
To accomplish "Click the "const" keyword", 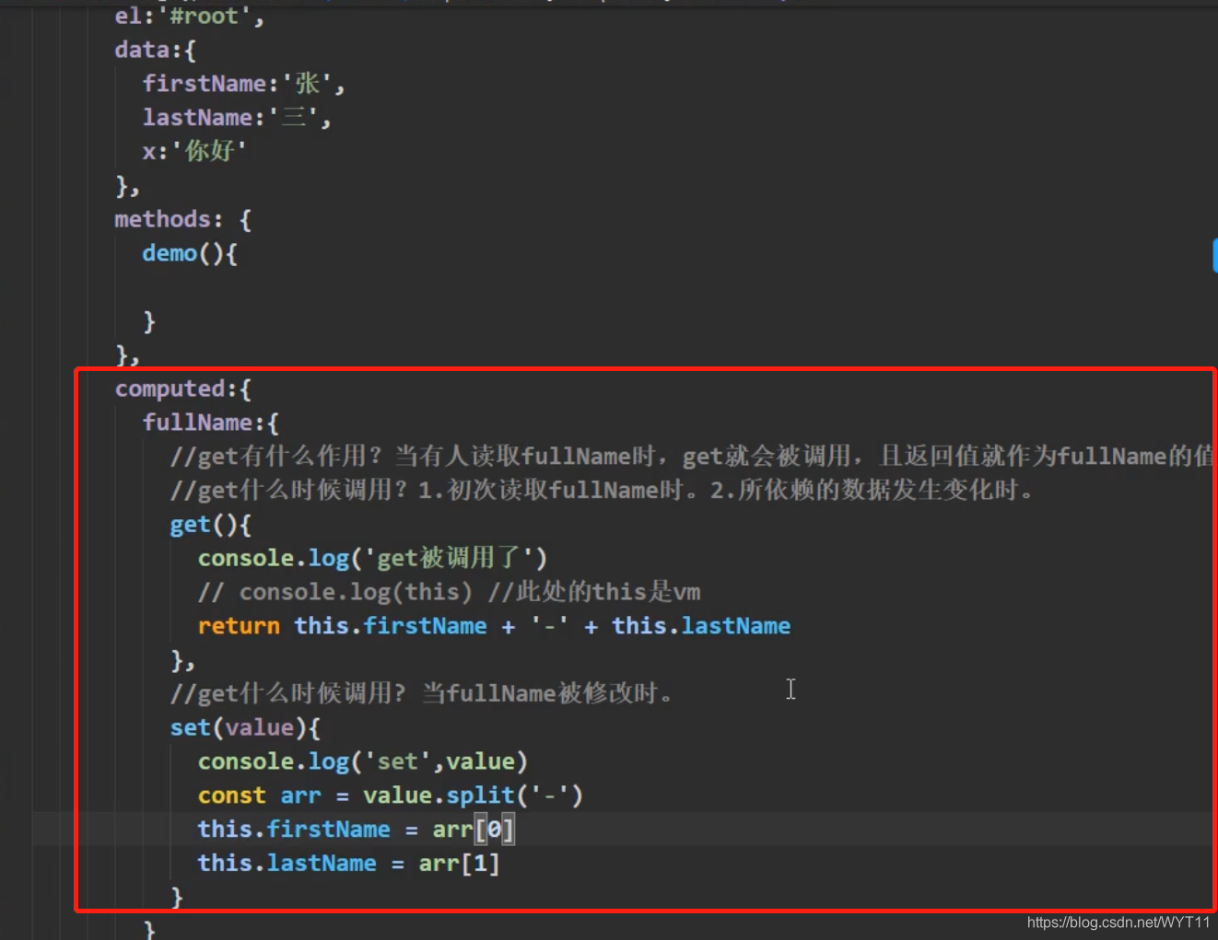I will [x=232, y=795].
